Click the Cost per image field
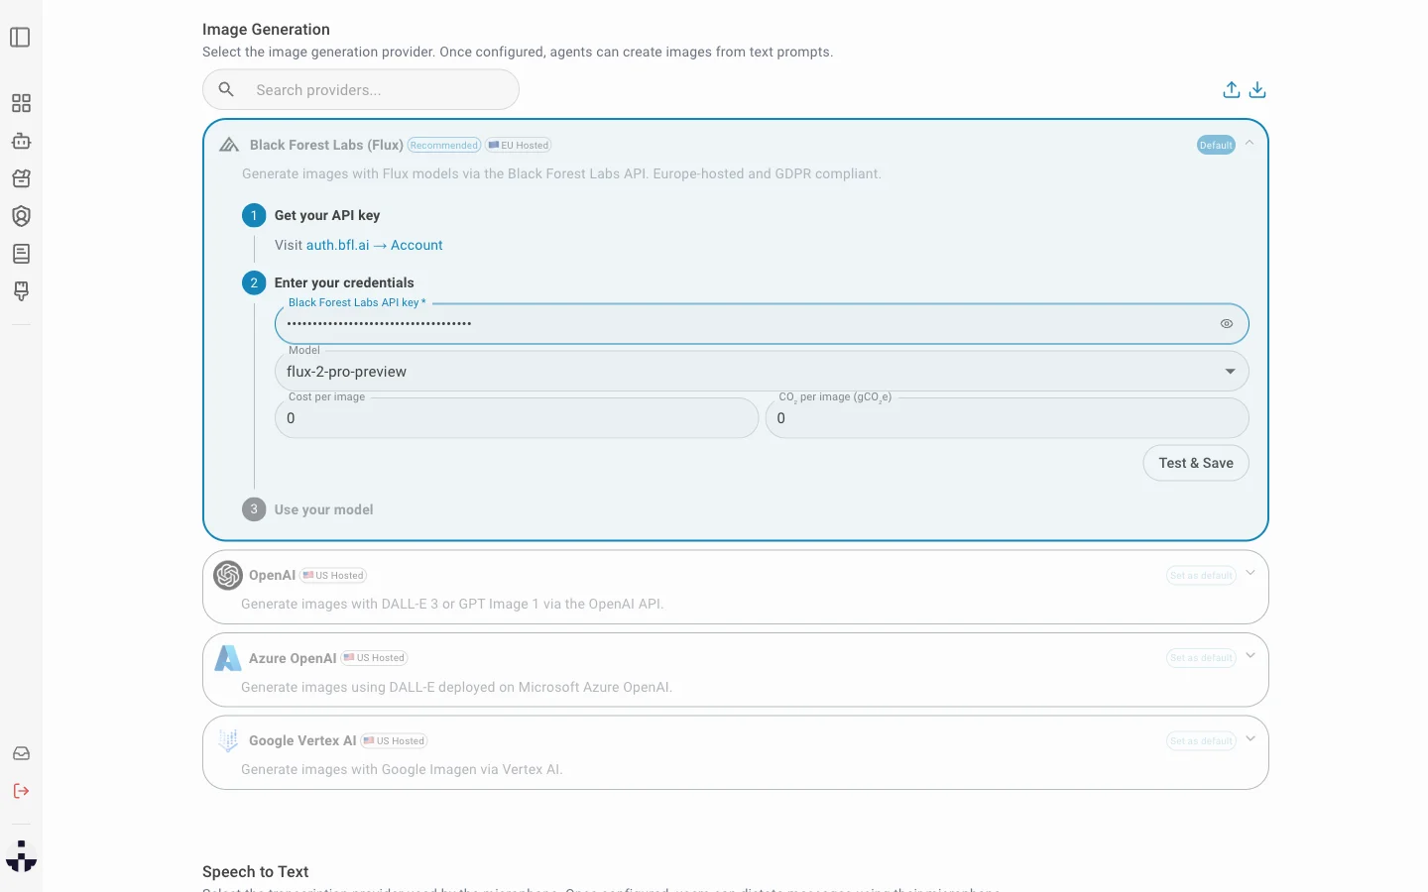1428x892 pixels. tap(517, 418)
